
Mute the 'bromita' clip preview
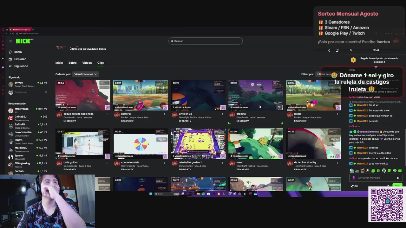point(279,107)
